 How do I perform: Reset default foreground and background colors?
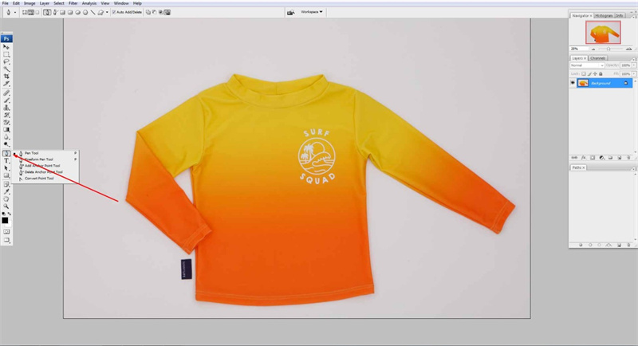(x=4, y=214)
